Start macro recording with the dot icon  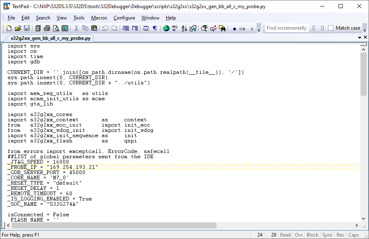pos(234,29)
